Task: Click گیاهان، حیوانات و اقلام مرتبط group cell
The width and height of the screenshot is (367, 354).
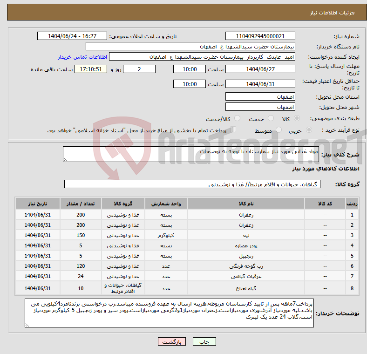Action: (x=123, y=288)
